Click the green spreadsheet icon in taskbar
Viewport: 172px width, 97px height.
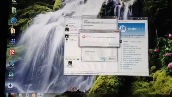click(x=20, y=95)
